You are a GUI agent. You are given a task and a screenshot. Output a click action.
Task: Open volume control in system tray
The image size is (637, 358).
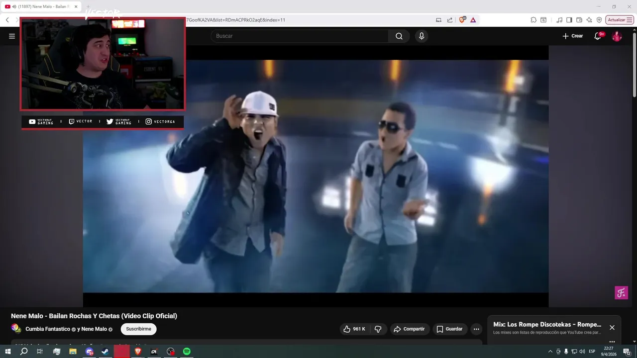coord(582,352)
